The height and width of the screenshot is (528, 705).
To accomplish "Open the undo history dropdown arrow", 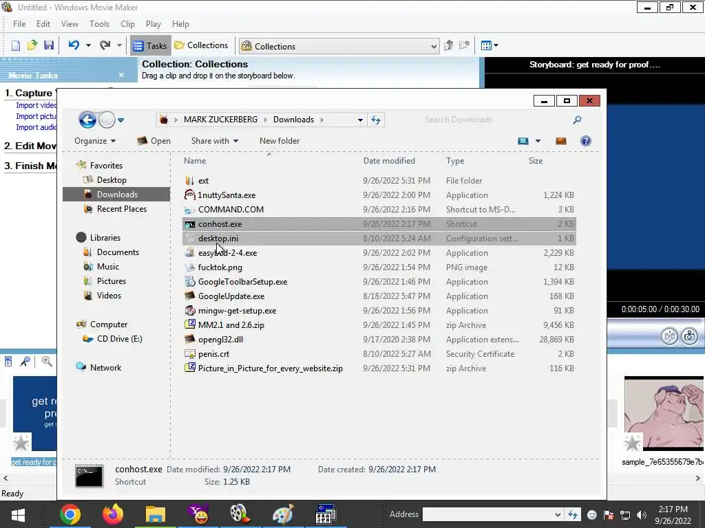I will tap(89, 45).
